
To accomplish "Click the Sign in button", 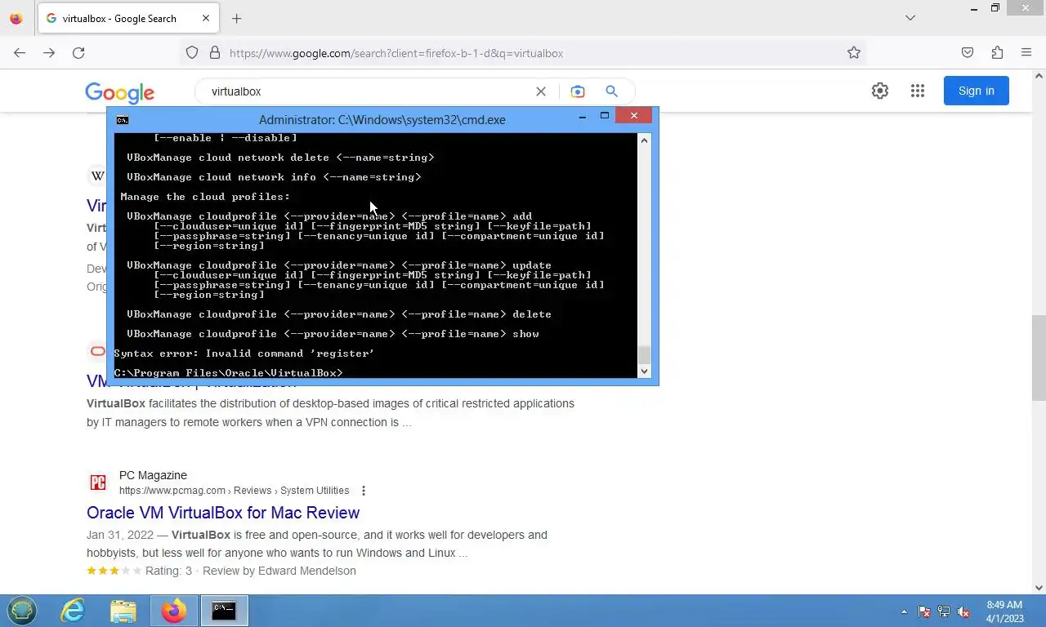I will [x=977, y=91].
